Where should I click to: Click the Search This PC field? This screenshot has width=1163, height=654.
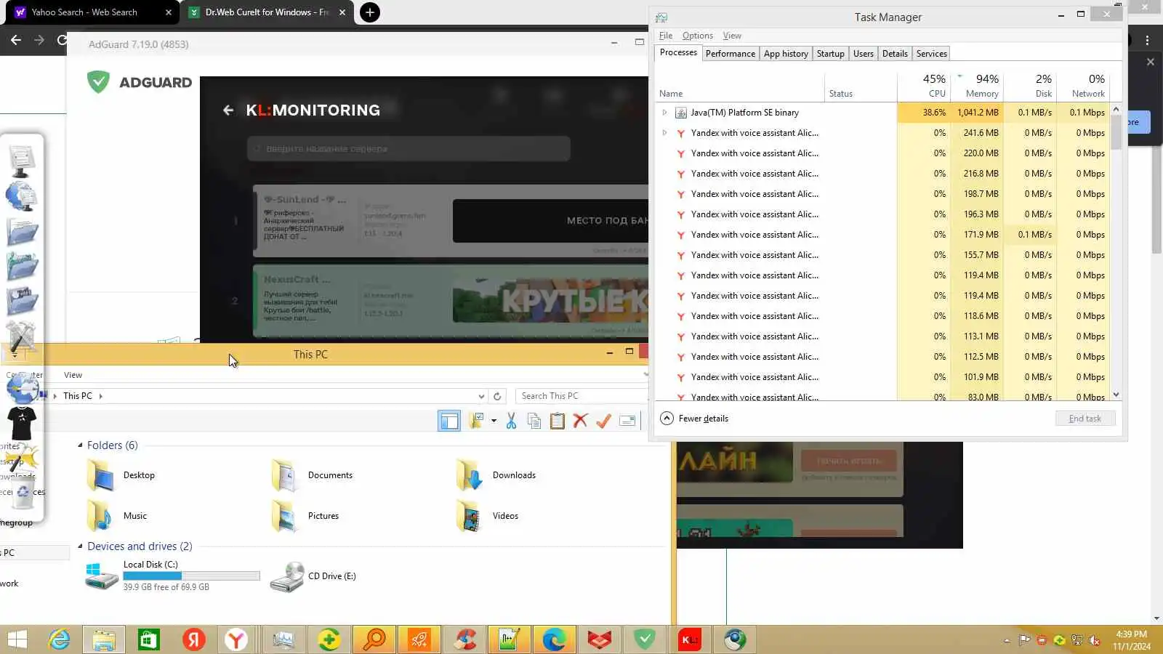580,396
